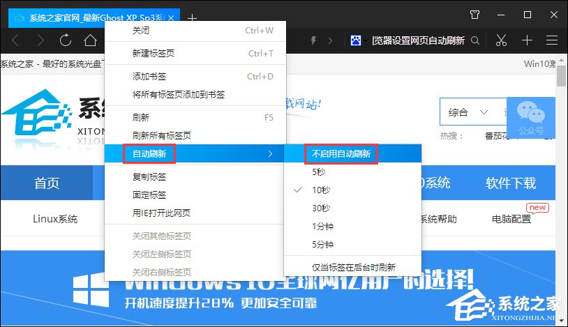Image resolution: width=568 pixels, height=327 pixels.
Task: Choose 固定标签 menu entry
Action: click(x=194, y=195)
